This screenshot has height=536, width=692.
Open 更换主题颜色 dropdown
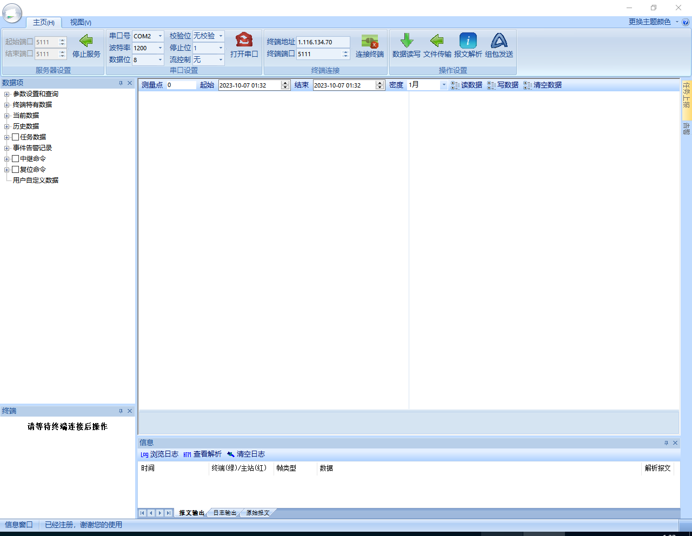click(653, 22)
